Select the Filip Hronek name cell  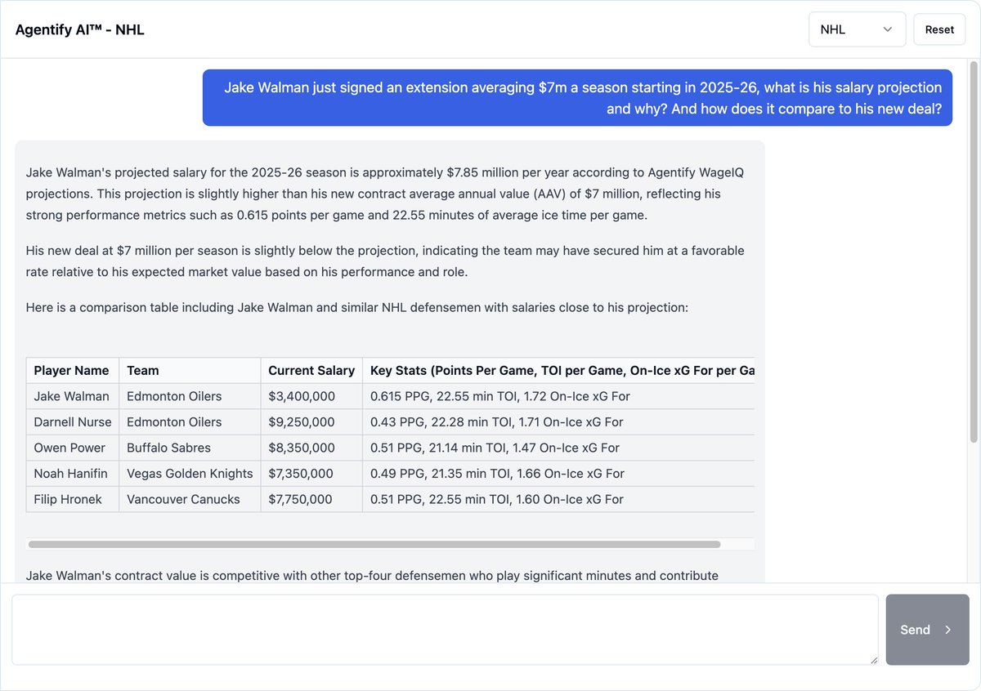[x=72, y=499]
